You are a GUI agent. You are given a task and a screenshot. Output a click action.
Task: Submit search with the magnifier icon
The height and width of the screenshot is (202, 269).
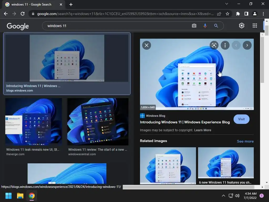[216, 26]
